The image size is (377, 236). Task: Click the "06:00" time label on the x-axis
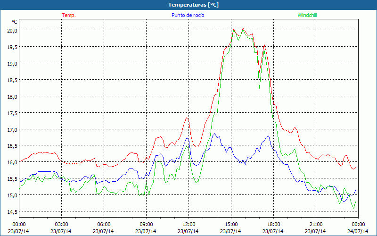(x=104, y=225)
